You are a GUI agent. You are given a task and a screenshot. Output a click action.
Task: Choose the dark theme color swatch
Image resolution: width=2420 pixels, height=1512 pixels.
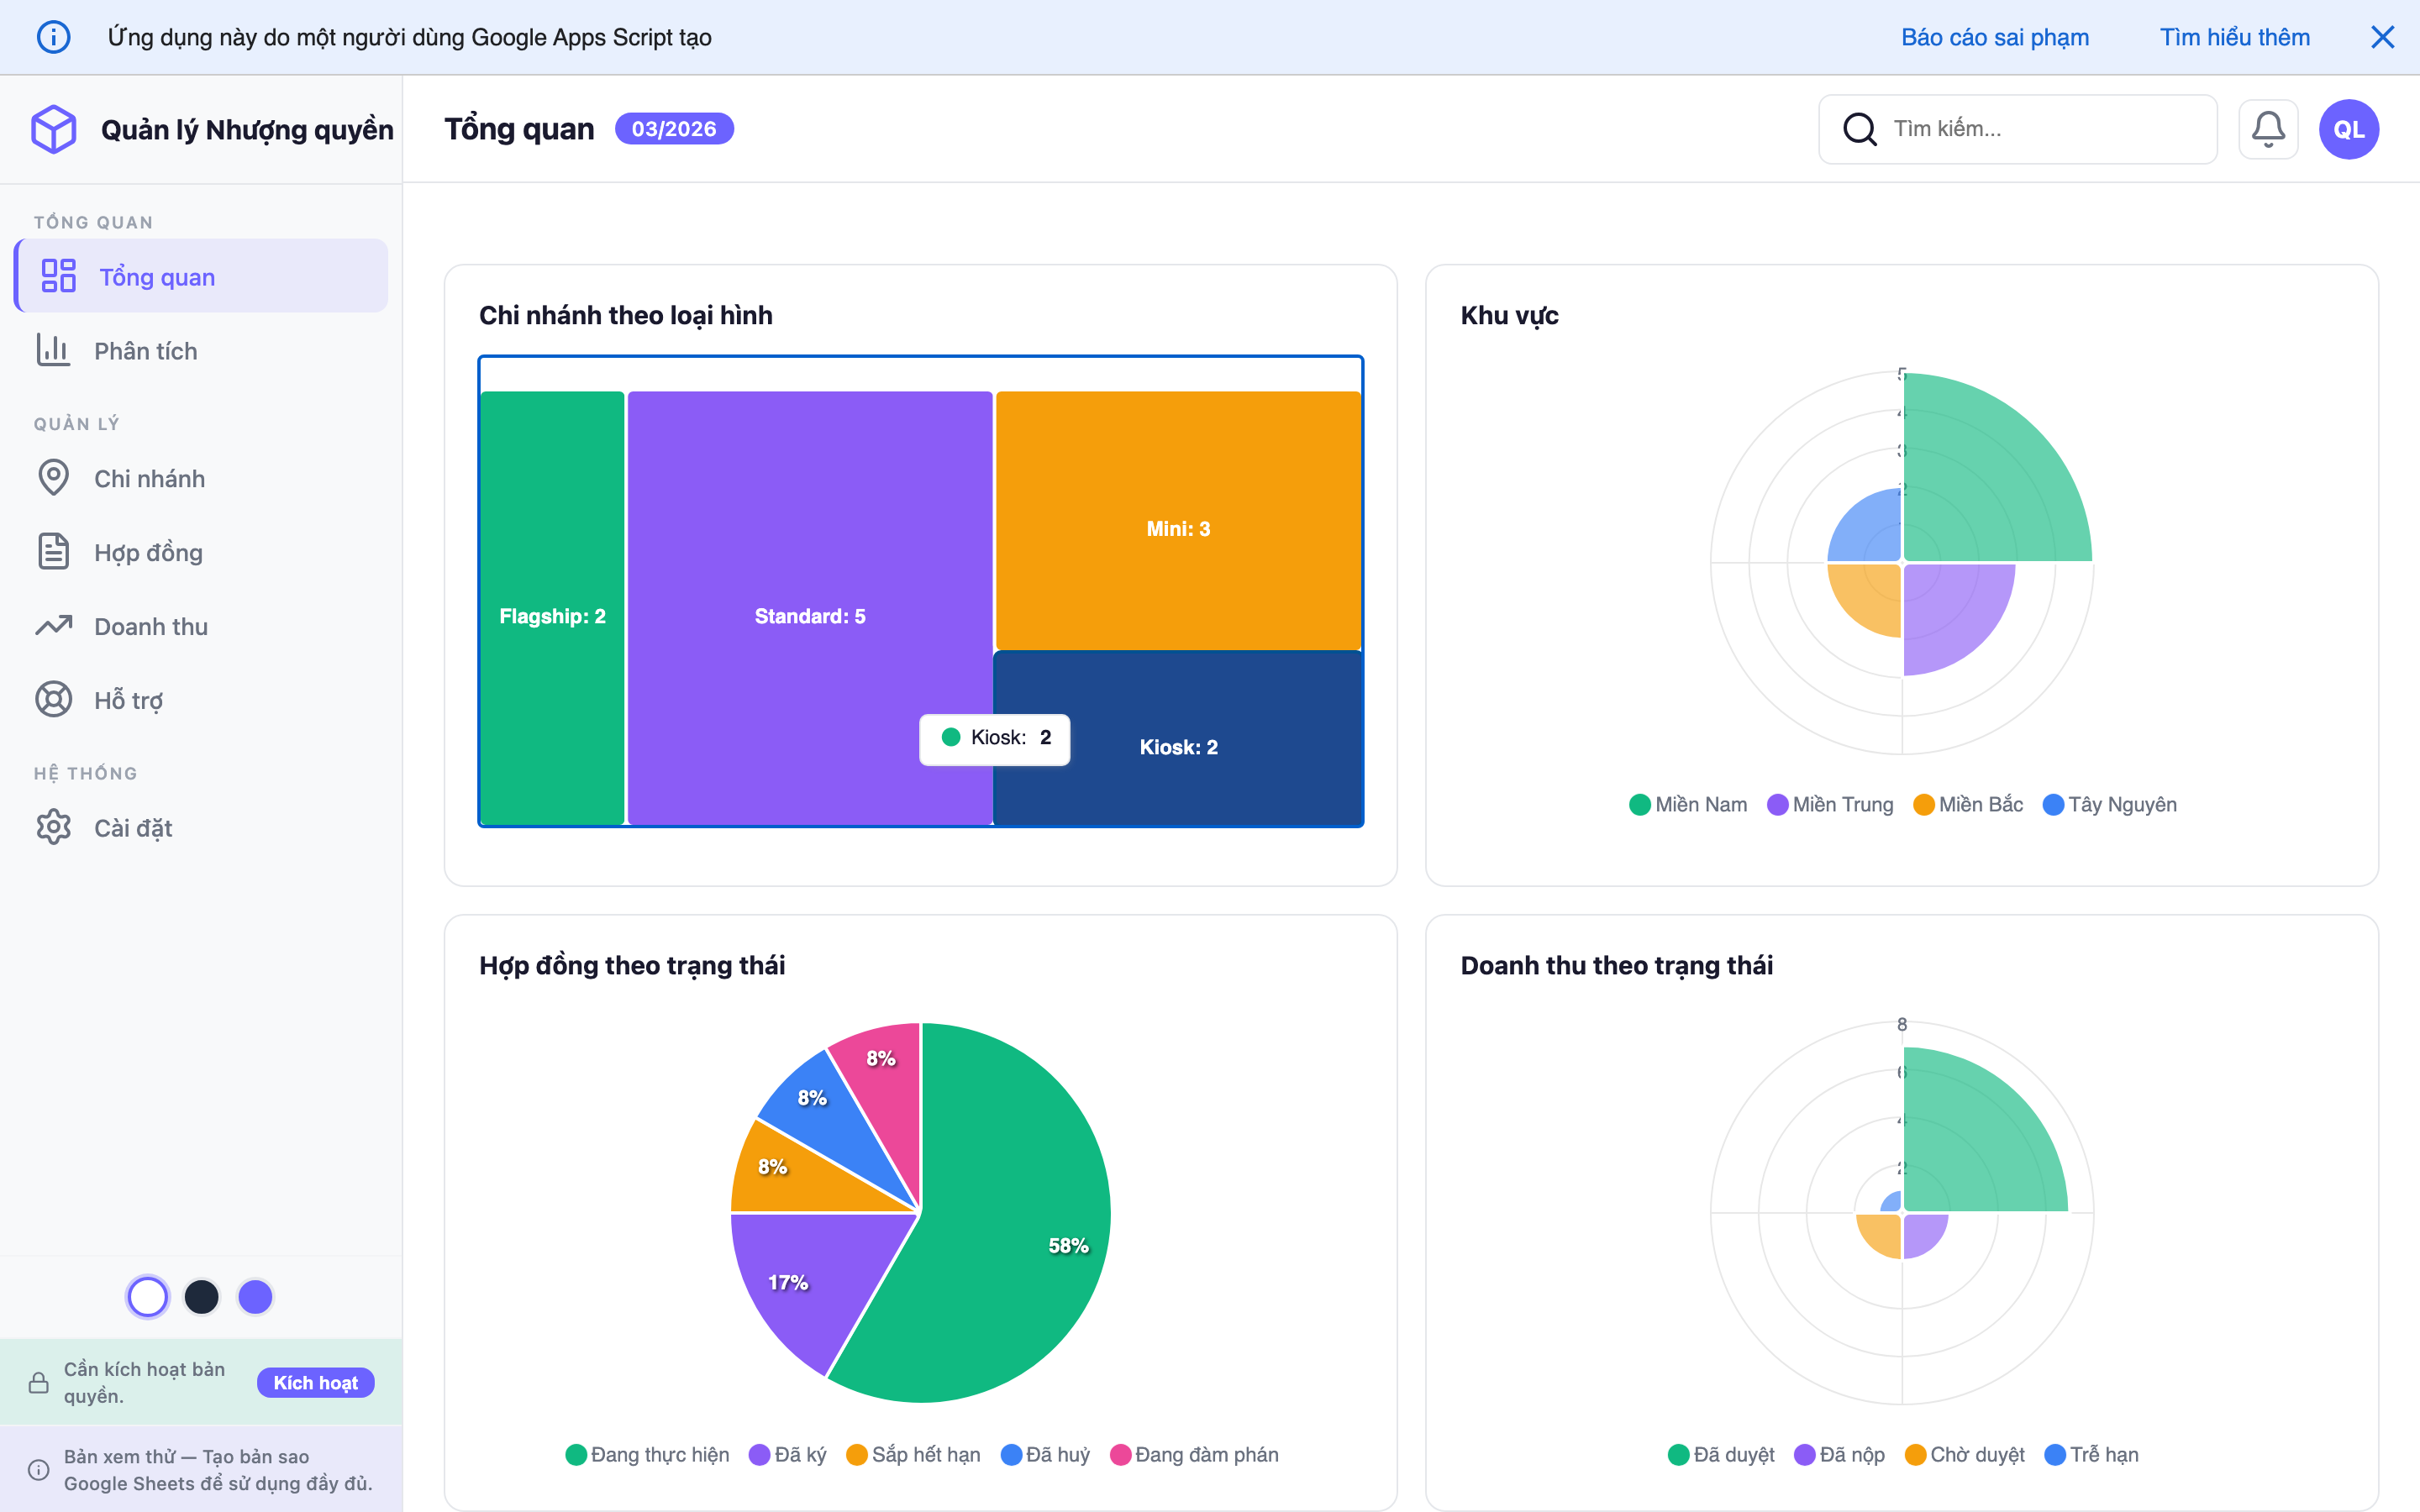click(201, 1297)
